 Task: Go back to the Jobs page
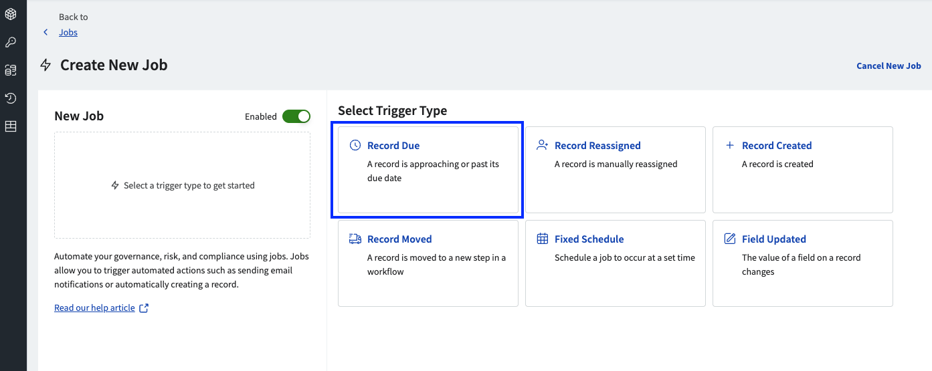(68, 33)
